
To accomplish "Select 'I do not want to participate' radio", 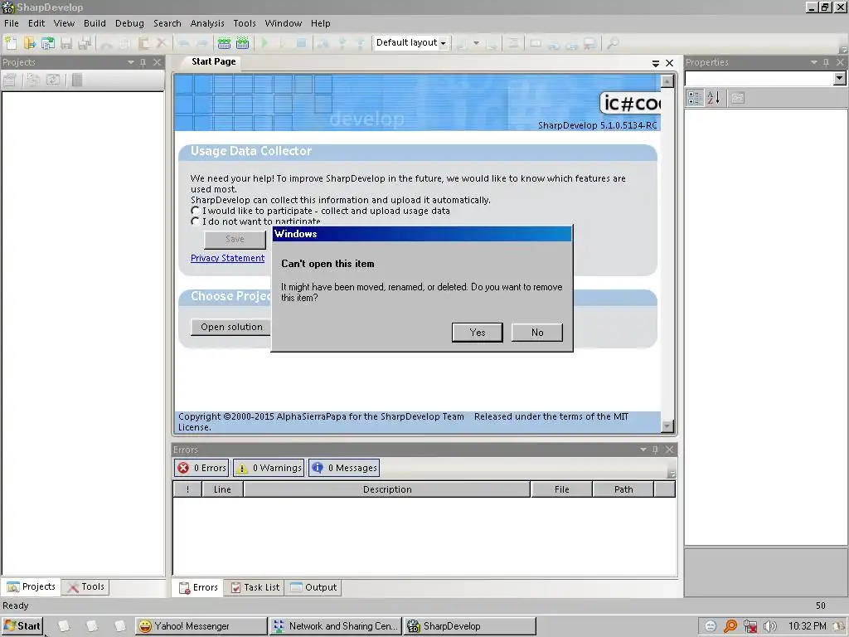I will (x=195, y=221).
